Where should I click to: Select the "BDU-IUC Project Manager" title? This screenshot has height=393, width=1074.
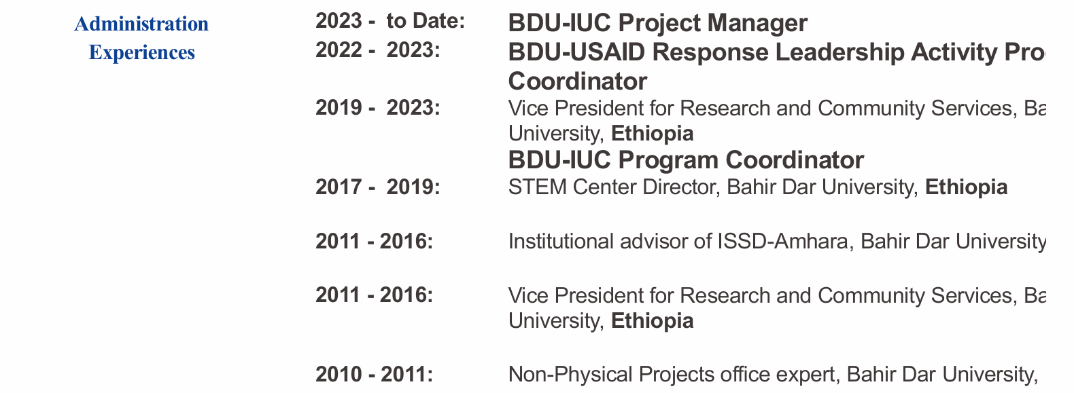coord(657,23)
